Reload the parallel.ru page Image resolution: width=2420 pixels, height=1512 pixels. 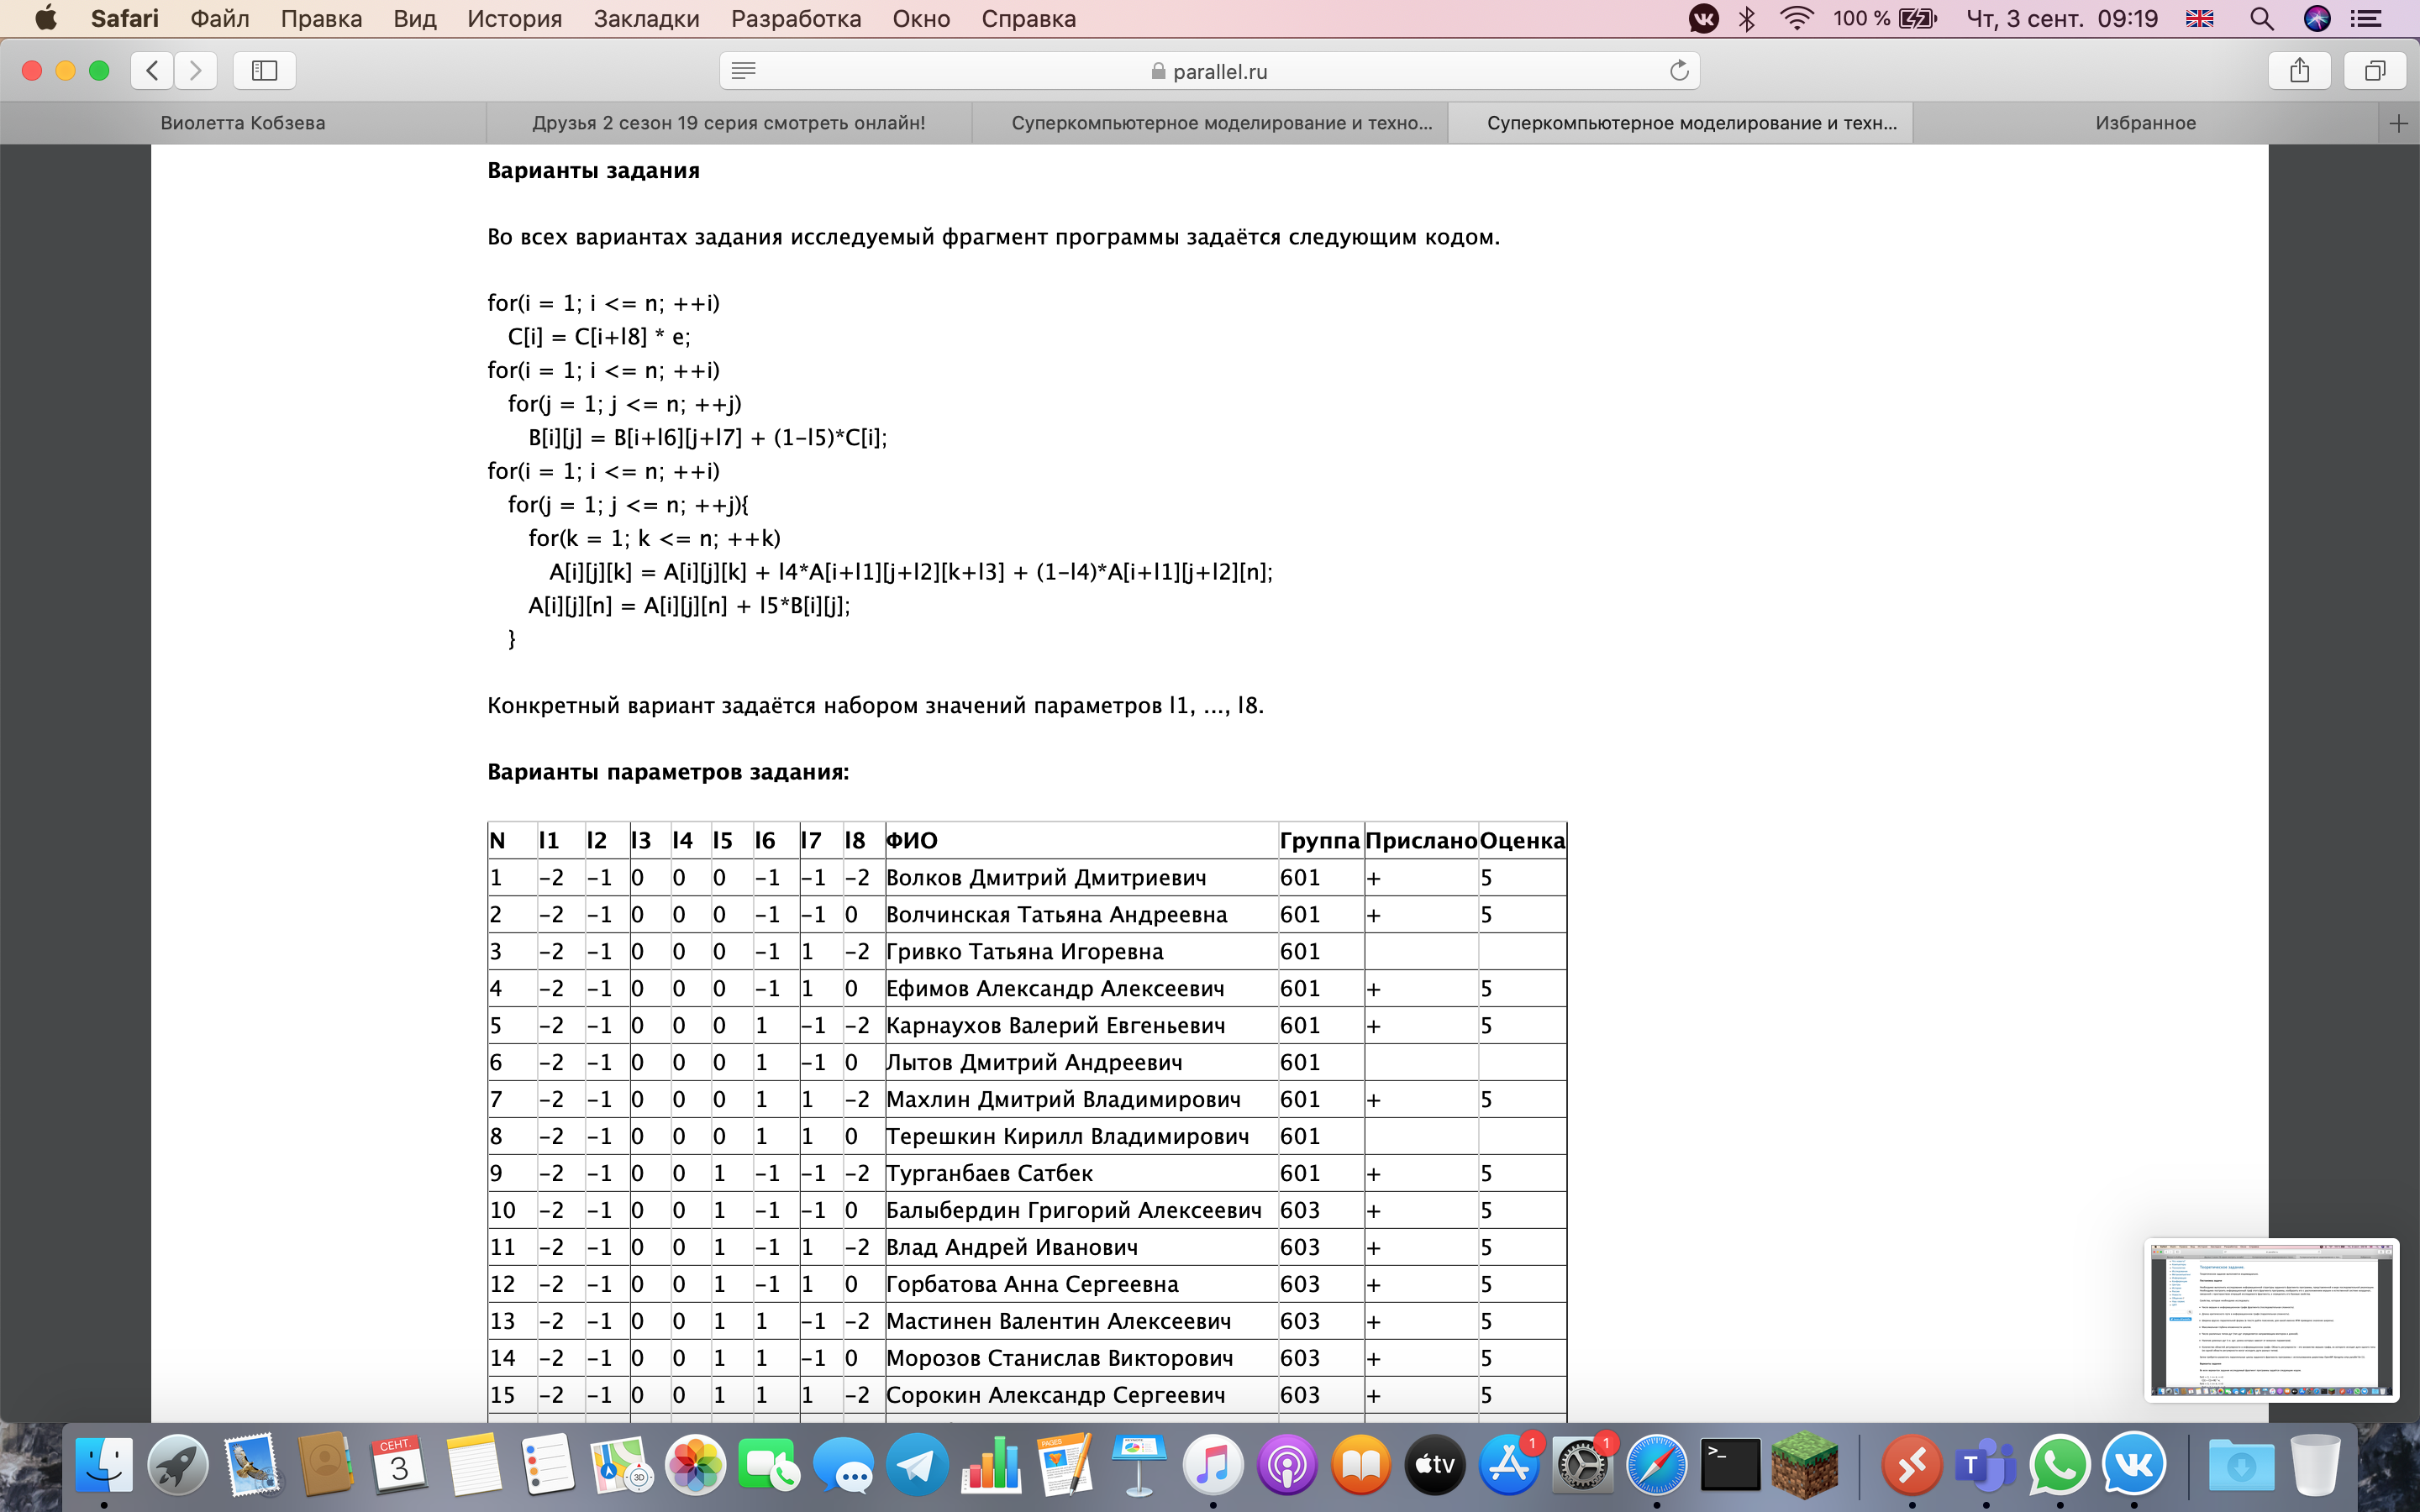pos(1679,70)
